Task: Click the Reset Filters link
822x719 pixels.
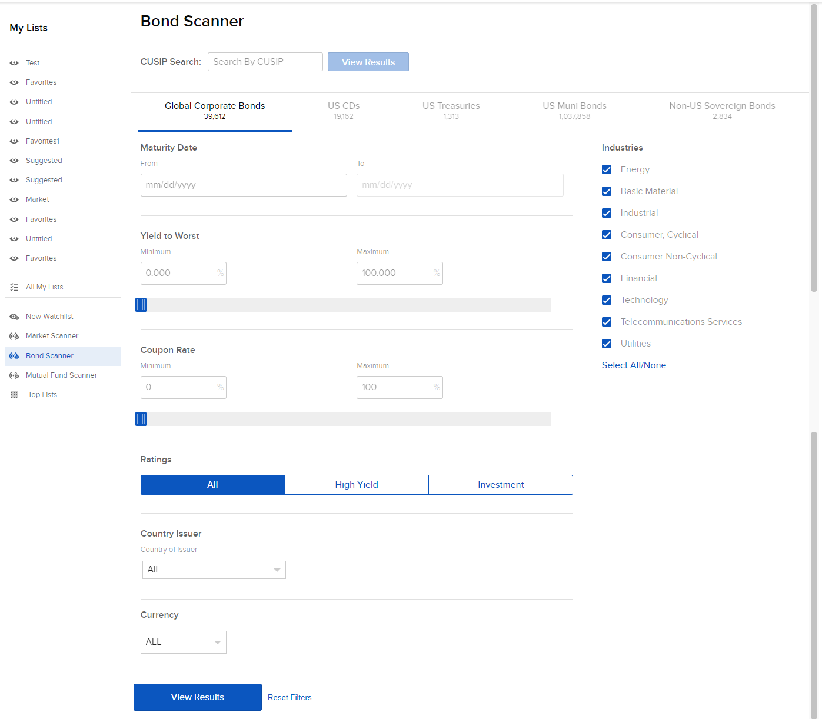Action: [289, 697]
